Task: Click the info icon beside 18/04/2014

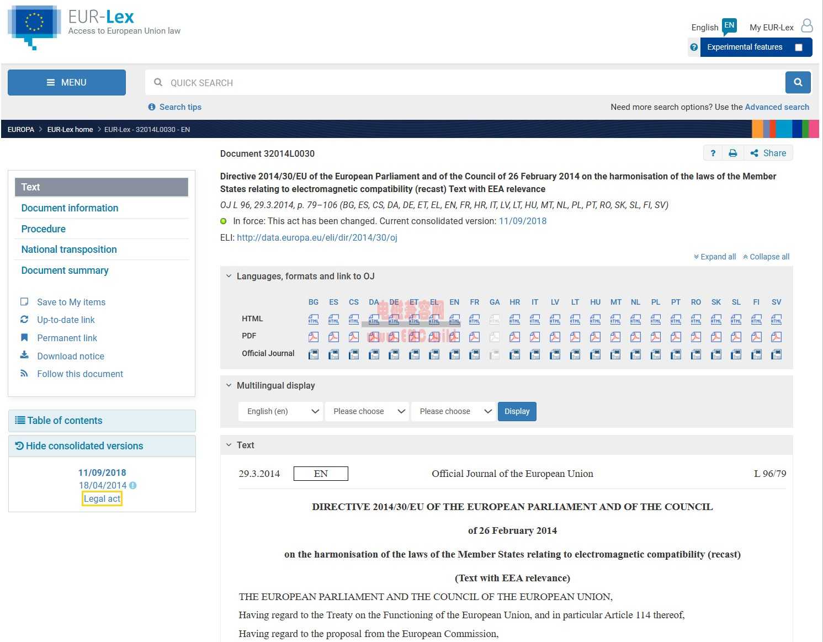Action: [133, 485]
